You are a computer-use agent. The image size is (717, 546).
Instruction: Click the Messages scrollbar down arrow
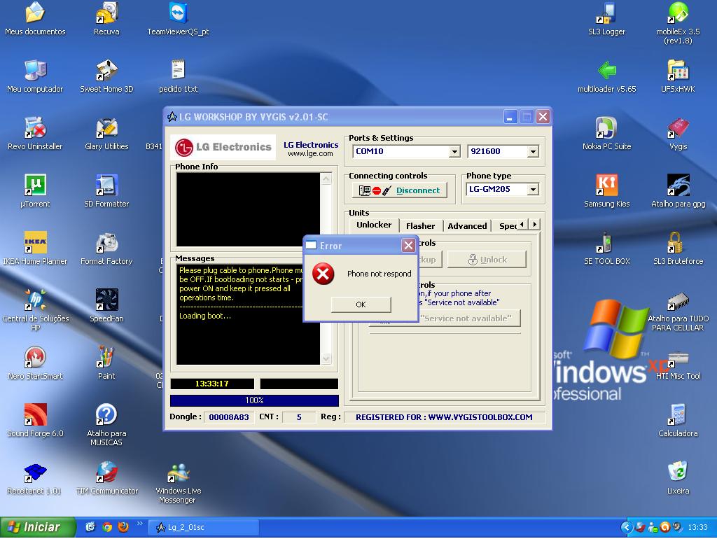326,358
